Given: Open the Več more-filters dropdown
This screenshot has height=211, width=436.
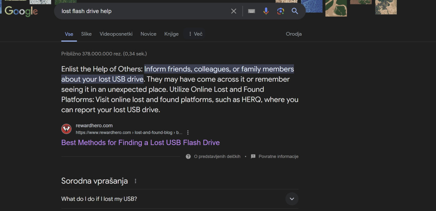Looking at the screenshot, I should pyautogui.click(x=195, y=34).
